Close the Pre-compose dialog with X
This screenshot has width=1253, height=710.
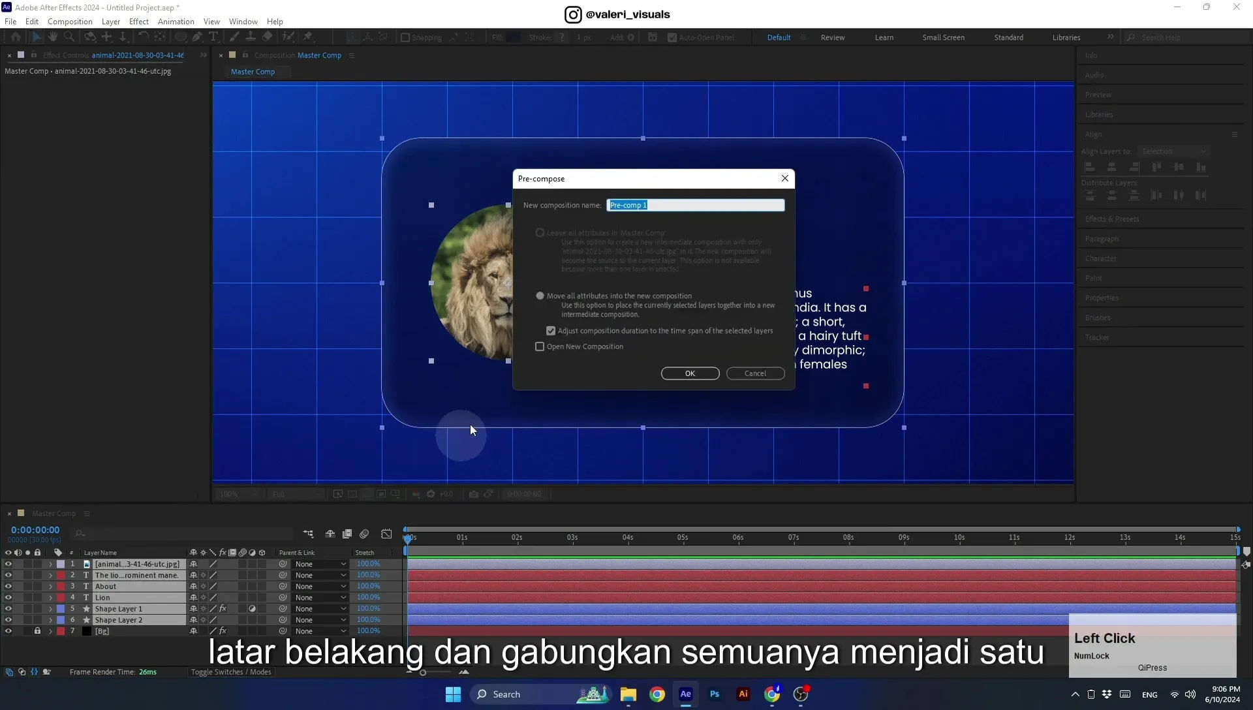(x=785, y=178)
